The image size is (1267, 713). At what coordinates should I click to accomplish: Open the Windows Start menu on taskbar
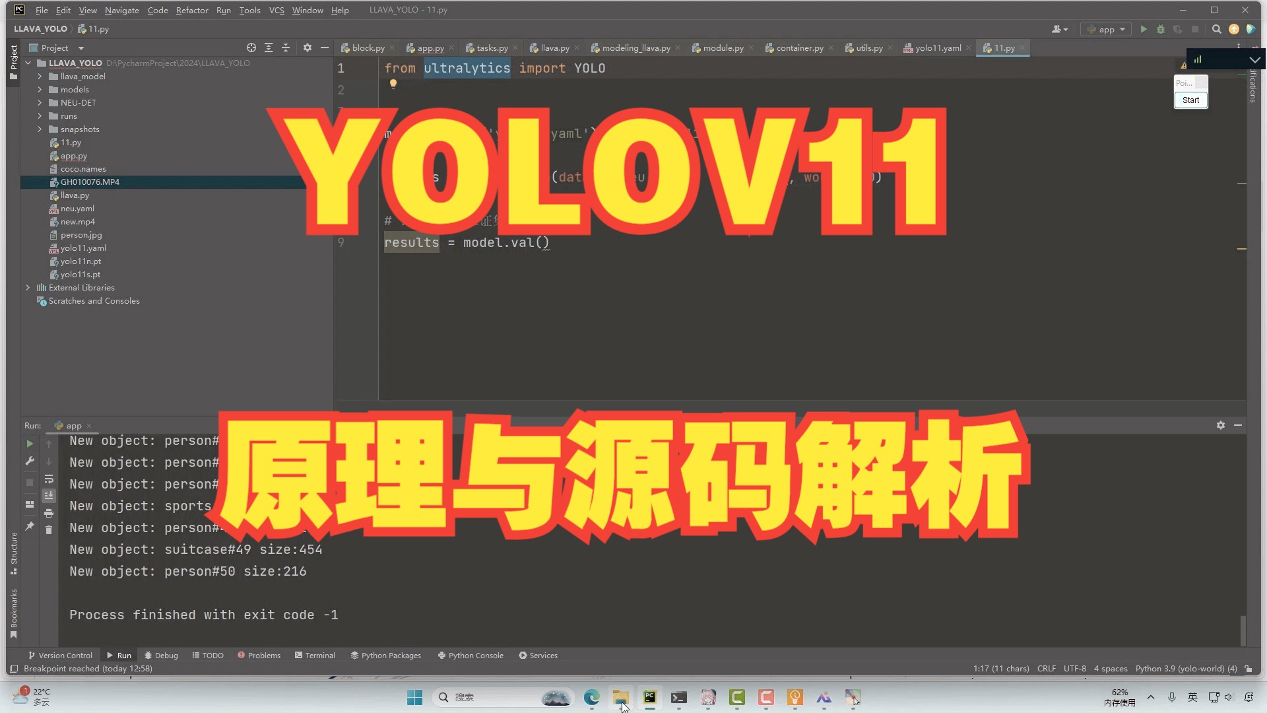pos(414,697)
